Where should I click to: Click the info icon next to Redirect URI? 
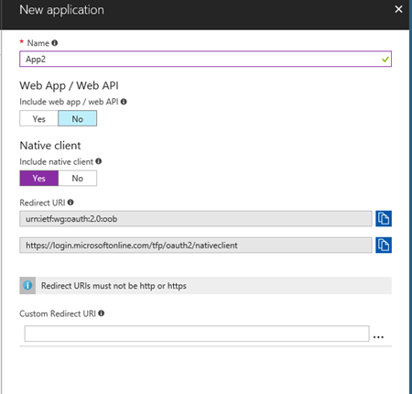[x=70, y=202]
